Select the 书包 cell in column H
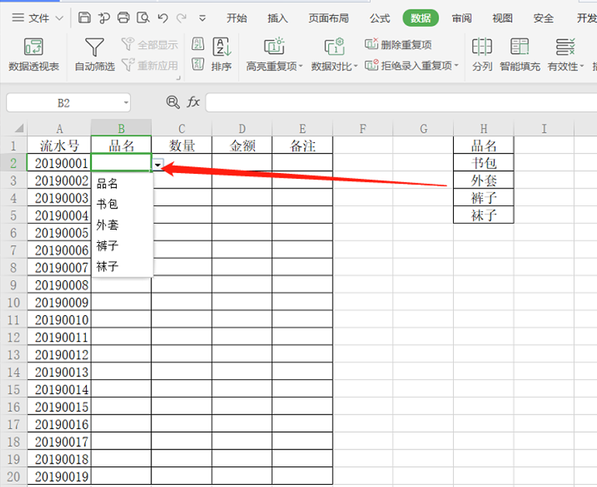597x487 pixels. (x=483, y=163)
